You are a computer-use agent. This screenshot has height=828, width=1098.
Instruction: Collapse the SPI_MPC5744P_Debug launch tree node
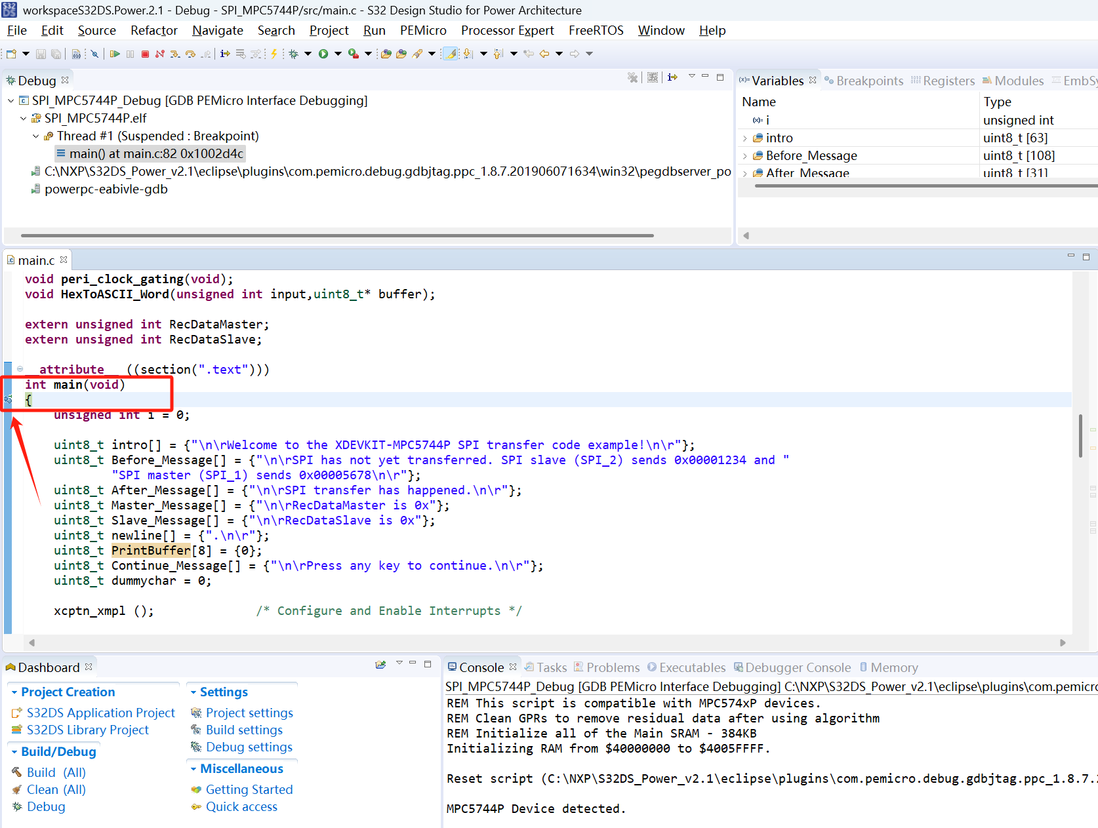pyautogui.click(x=10, y=101)
